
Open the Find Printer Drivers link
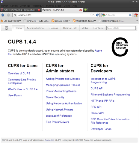[58, 122]
